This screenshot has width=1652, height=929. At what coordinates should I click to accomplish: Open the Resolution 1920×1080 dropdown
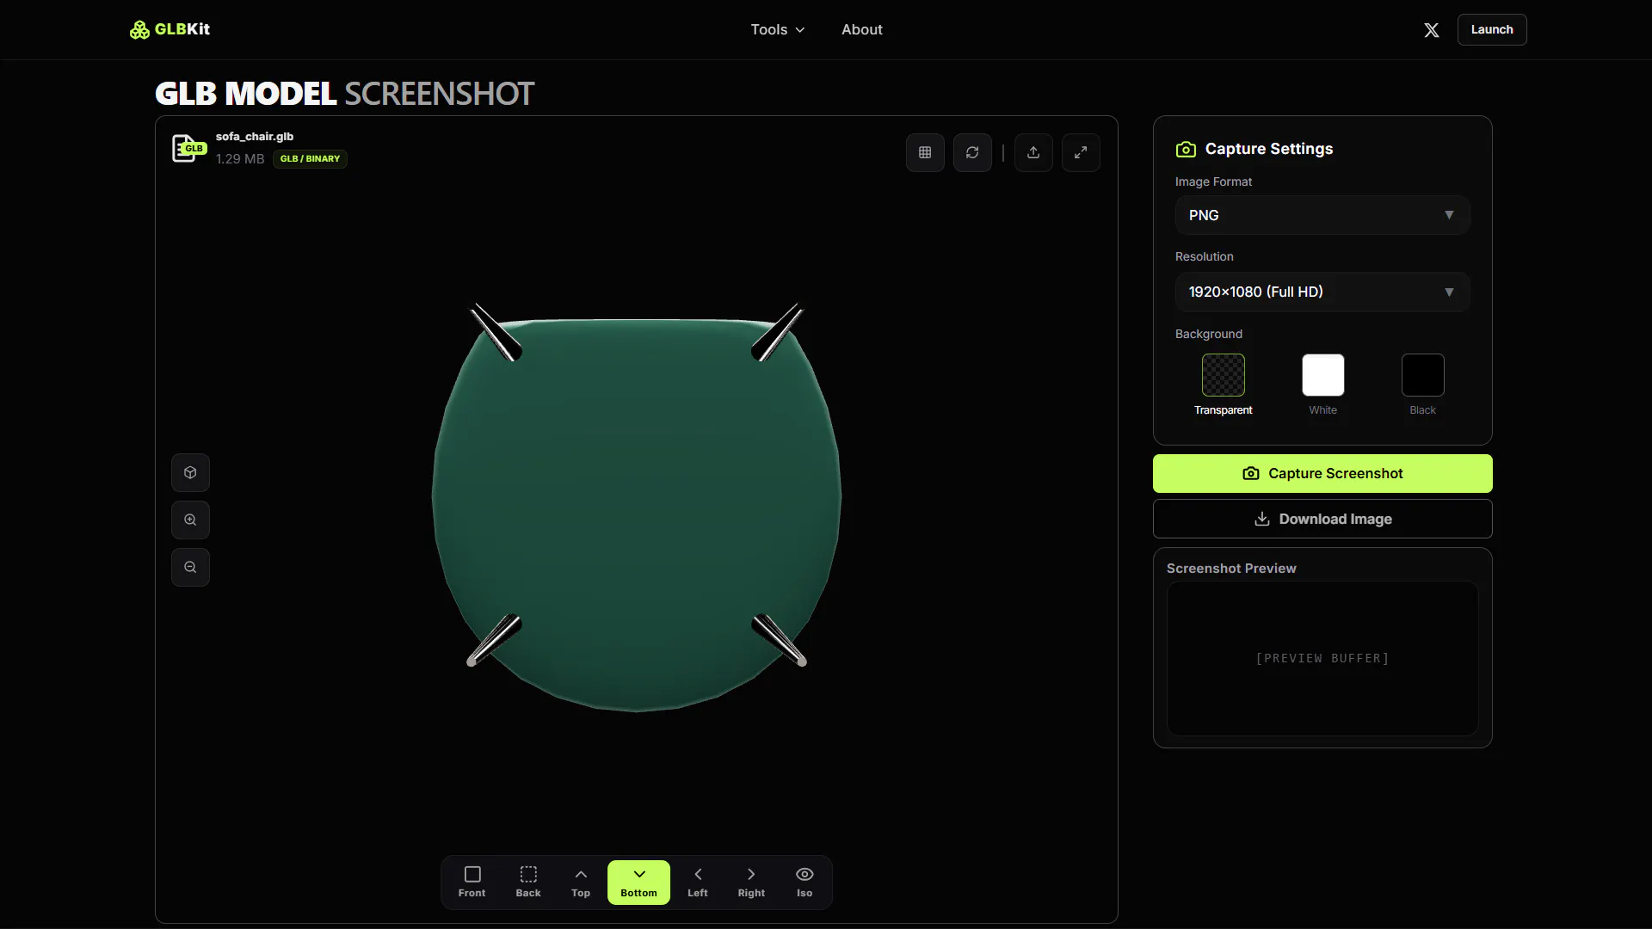tap(1322, 292)
